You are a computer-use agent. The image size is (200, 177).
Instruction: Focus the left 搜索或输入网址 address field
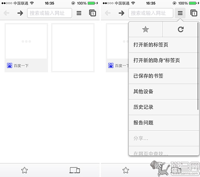(x=50, y=13)
